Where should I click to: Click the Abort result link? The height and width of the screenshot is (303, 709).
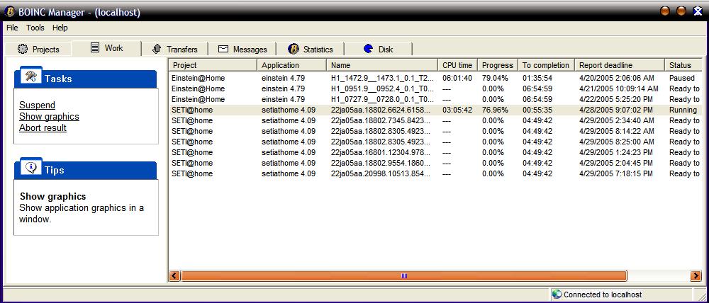[43, 127]
